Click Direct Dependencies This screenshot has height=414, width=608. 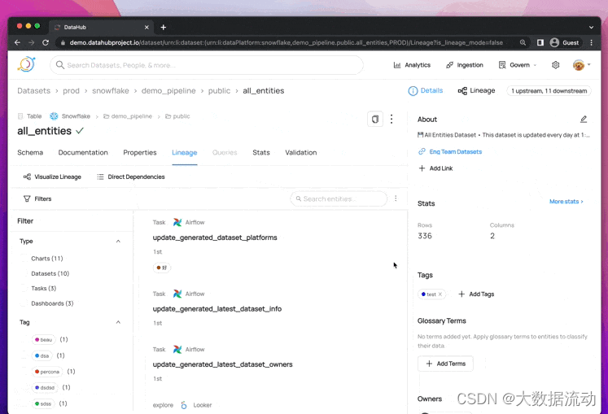[131, 176]
